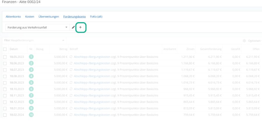
Task: Expand the Filter Hauptforderungen dropdown
Action: (34, 40)
